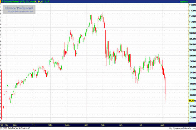Select the WTI Crude Futures title label
Screen dimensions: 196x130
click(18, 2)
